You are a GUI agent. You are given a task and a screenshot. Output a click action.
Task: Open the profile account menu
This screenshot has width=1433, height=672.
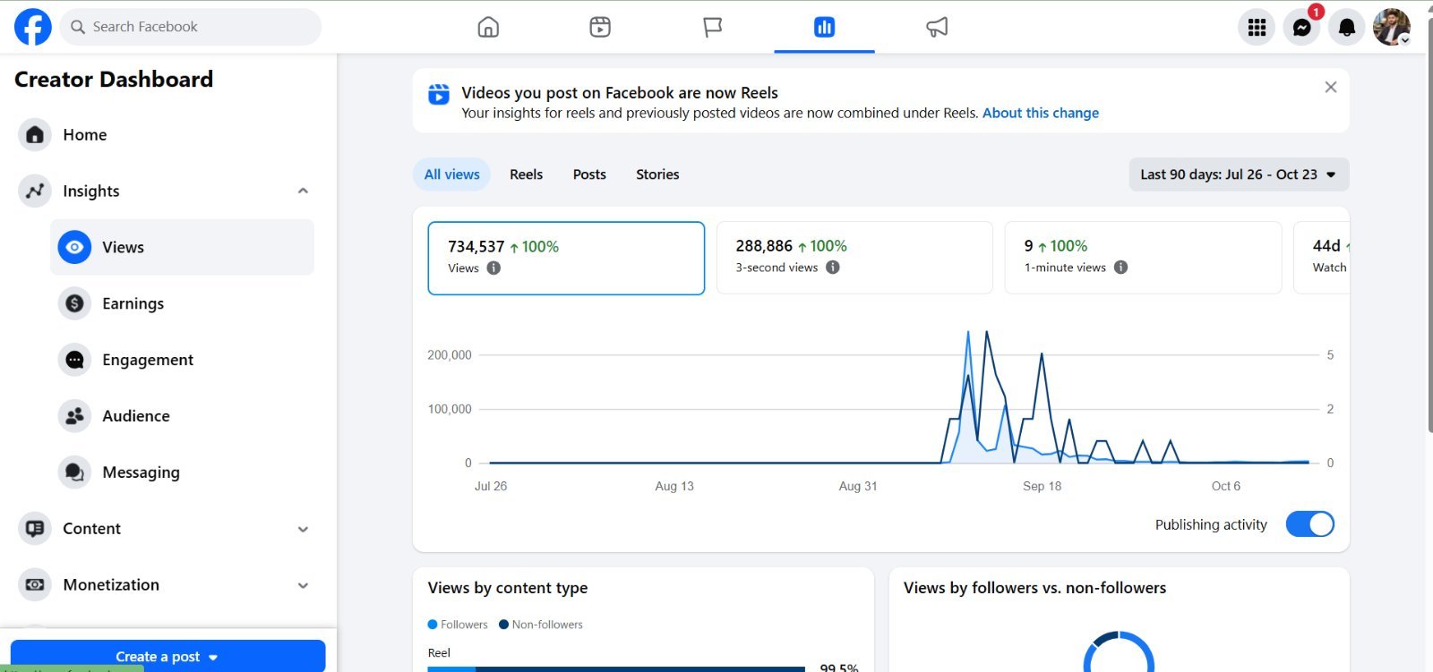[x=1392, y=28]
